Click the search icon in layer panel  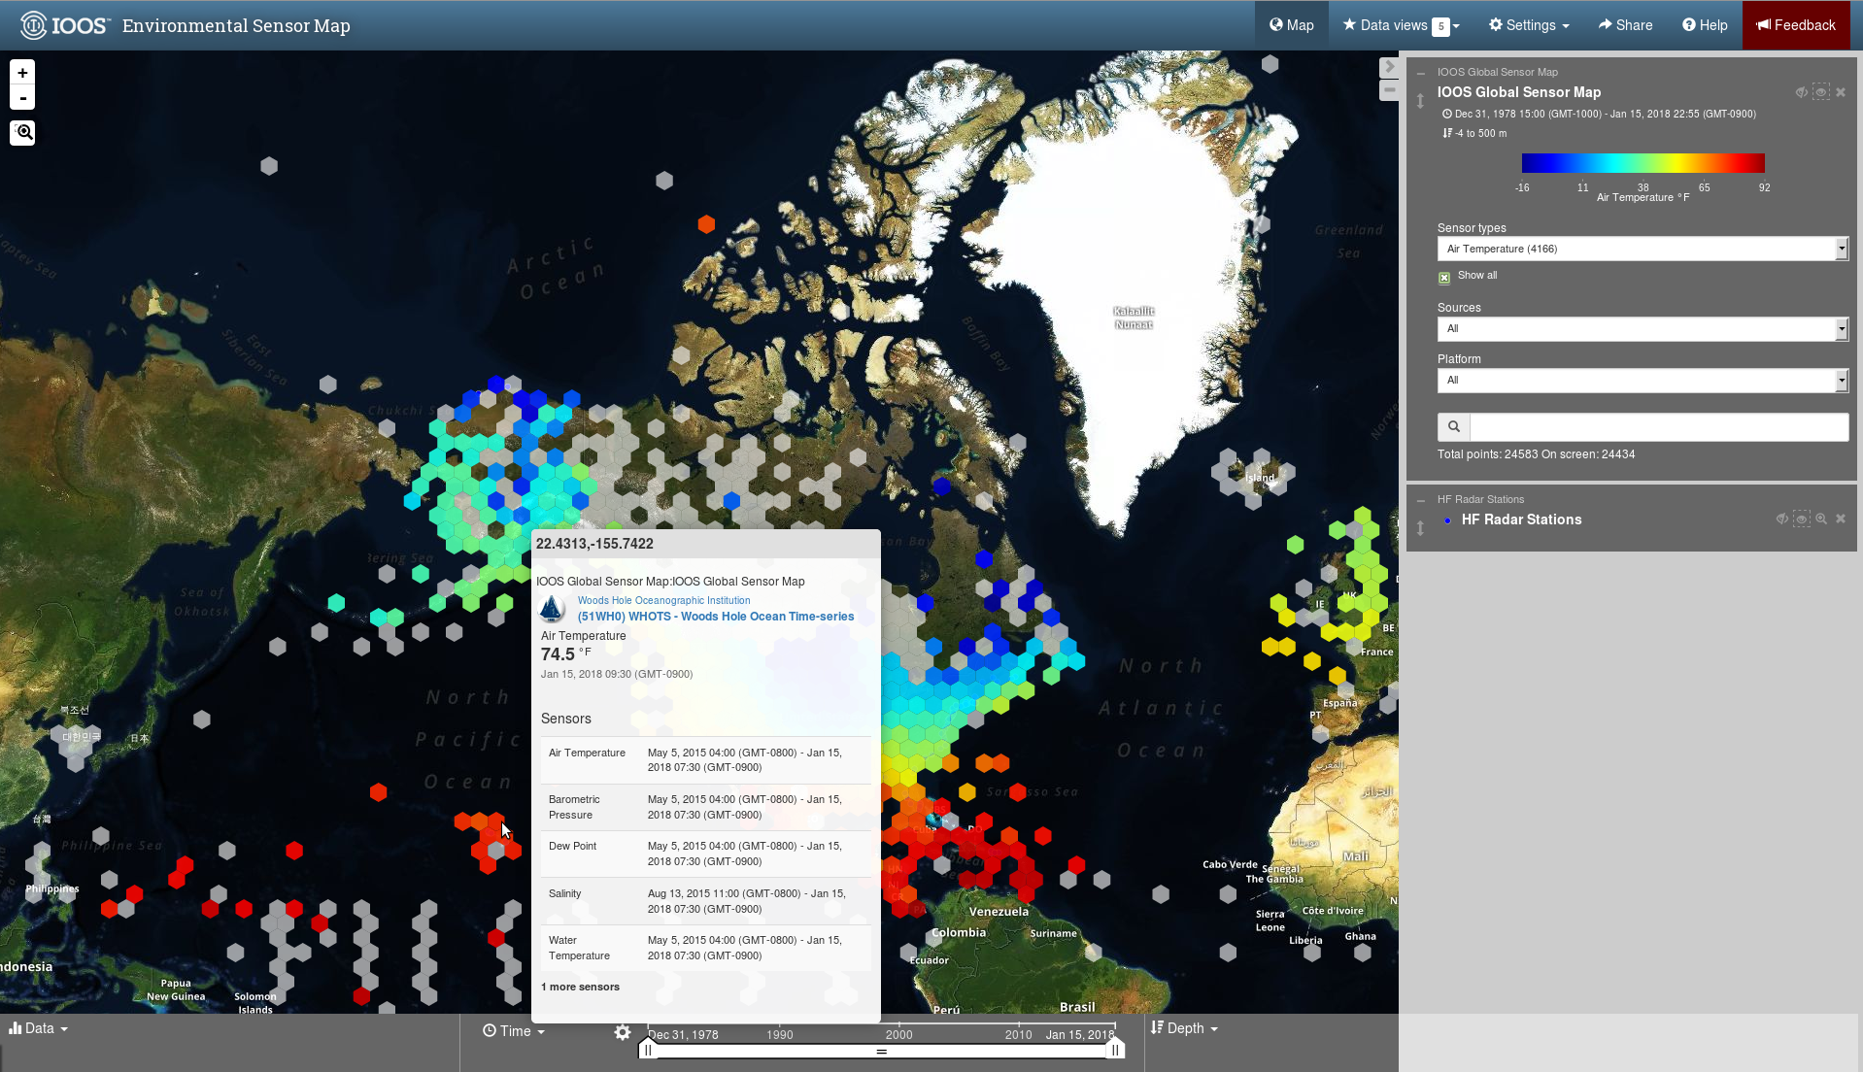1454,427
